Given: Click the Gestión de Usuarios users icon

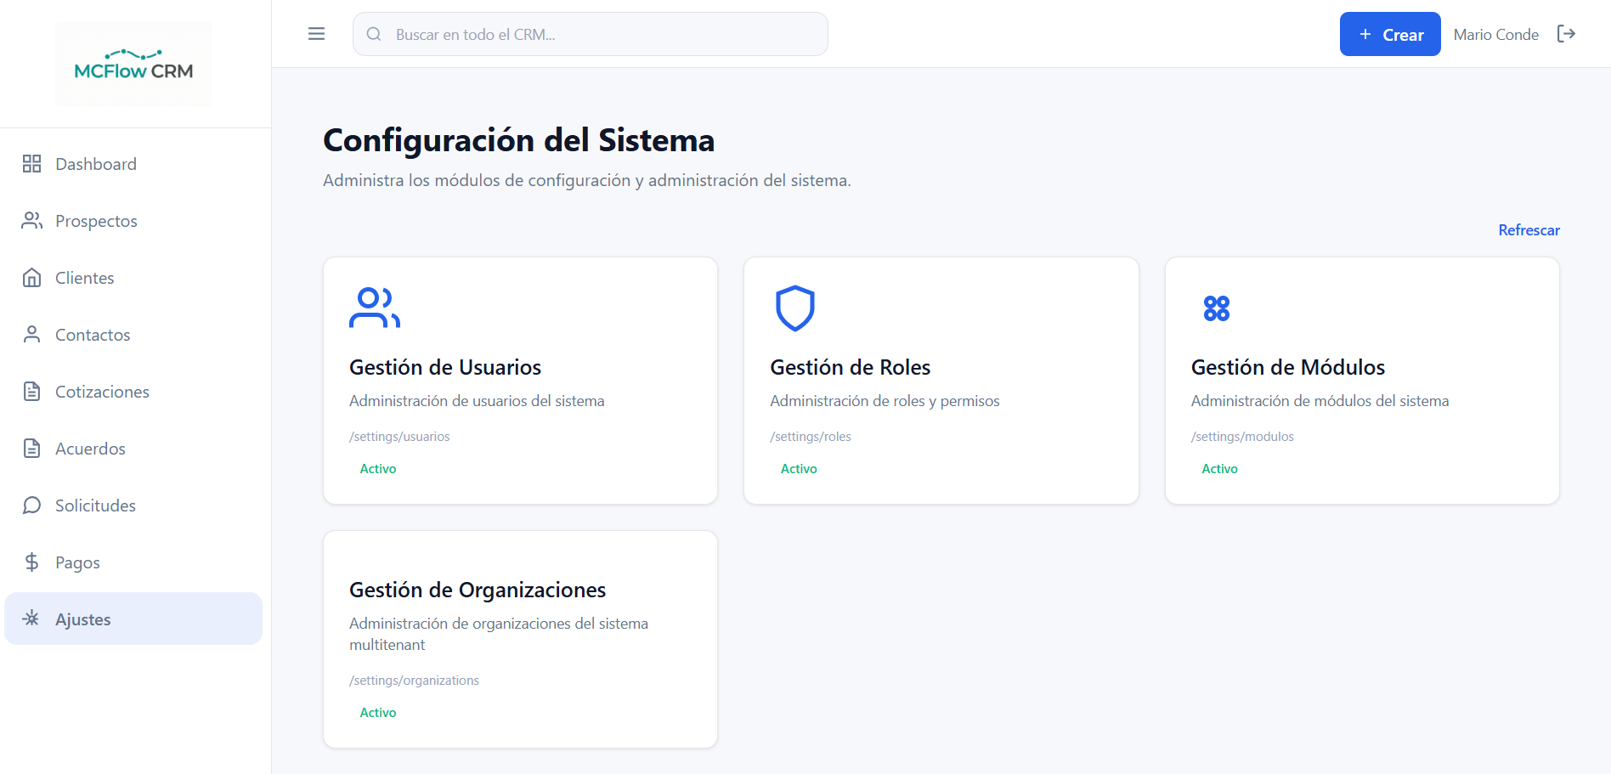Looking at the screenshot, I should pos(375,308).
